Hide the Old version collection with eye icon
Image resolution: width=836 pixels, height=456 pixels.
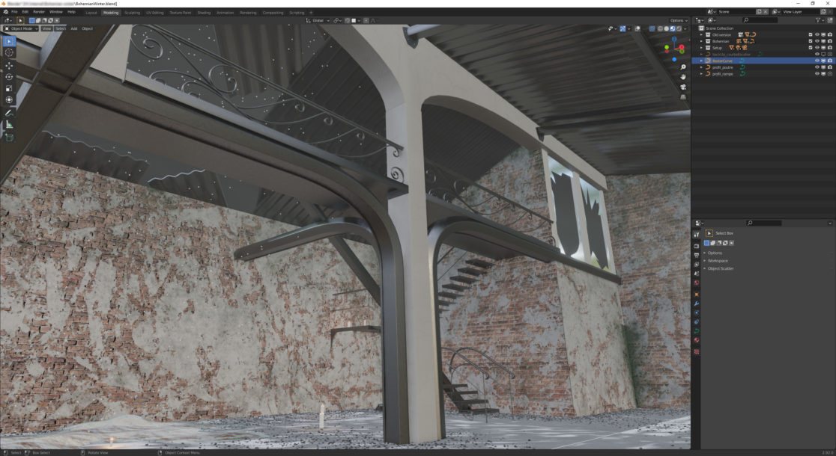tap(817, 34)
